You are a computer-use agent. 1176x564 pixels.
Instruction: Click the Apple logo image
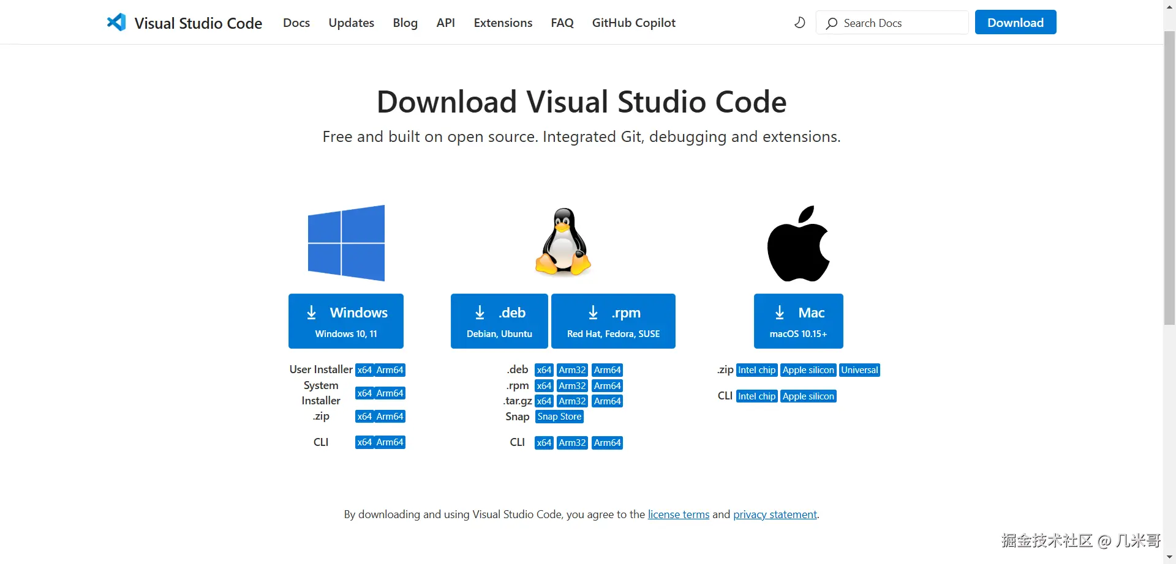coord(799,243)
